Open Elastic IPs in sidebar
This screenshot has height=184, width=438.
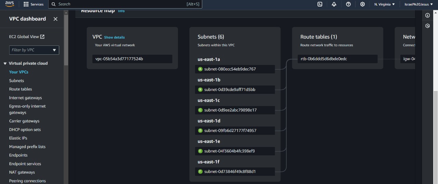coord(18,138)
